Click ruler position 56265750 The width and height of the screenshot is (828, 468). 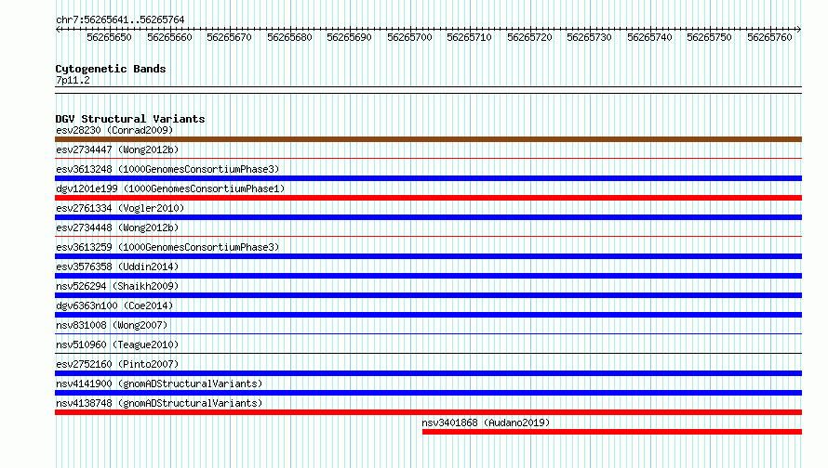[x=709, y=37]
